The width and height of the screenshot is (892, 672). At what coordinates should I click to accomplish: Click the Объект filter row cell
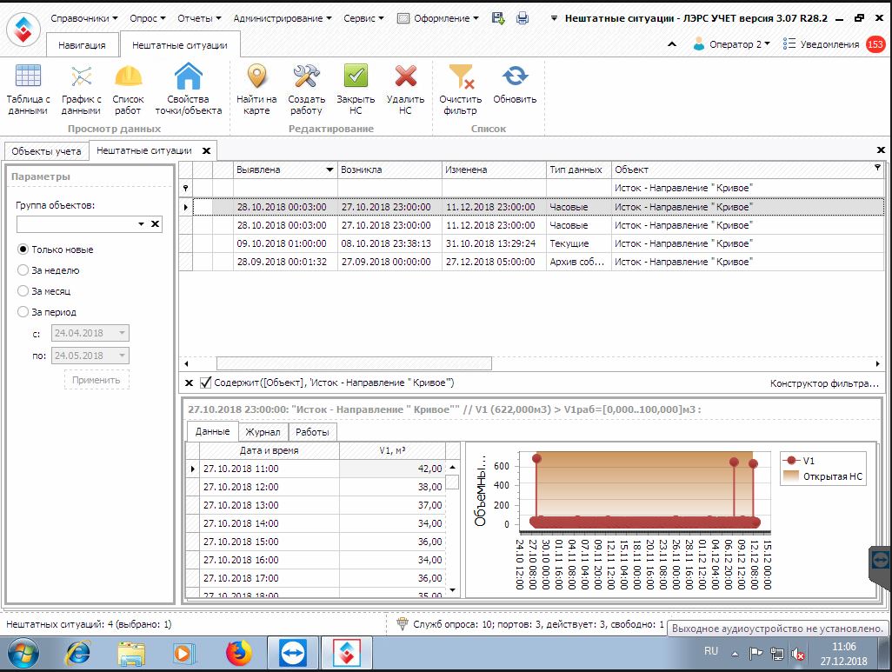coord(747,188)
